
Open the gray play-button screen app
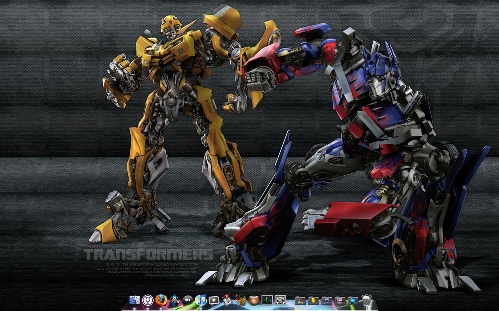pyautogui.click(x=214, y=300)
